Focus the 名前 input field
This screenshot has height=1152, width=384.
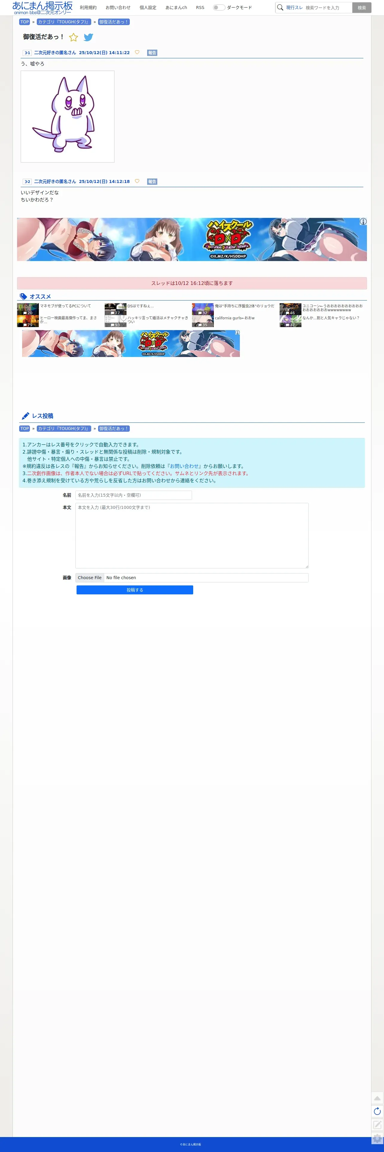133,495
